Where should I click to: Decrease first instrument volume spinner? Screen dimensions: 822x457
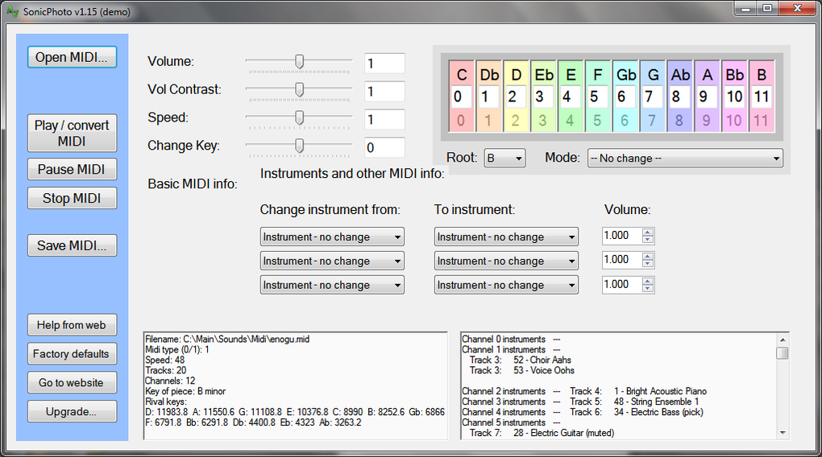point(648,240)
